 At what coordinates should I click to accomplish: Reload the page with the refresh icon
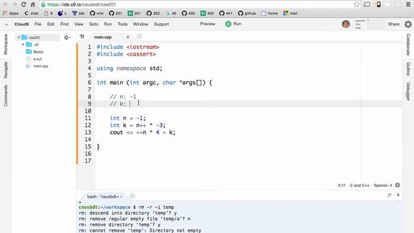pyautogui.click(x=24, y=5)
